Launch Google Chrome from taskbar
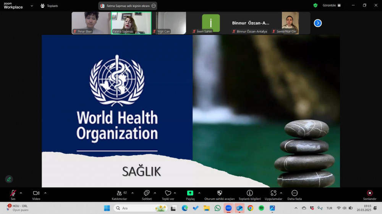 tap(251, 208)
